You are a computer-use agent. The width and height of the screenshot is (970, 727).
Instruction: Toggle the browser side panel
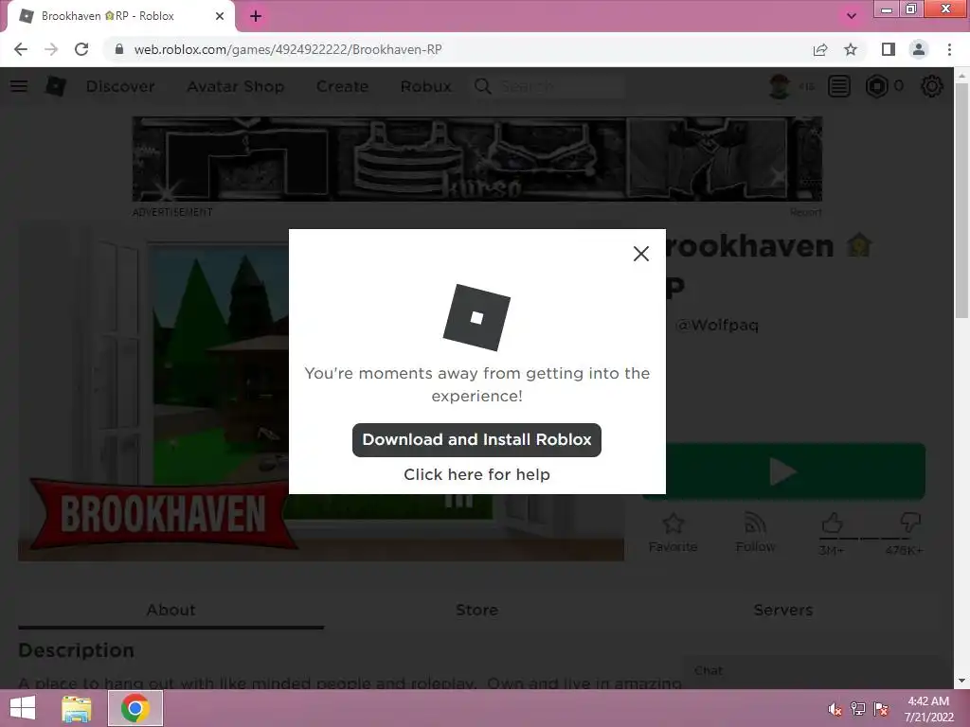click(889, 49)
